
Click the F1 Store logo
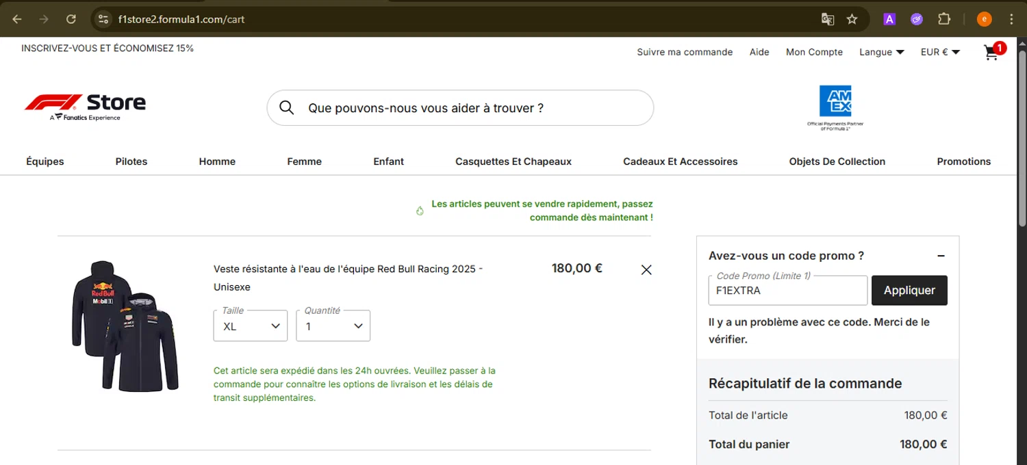pos(85,107)
